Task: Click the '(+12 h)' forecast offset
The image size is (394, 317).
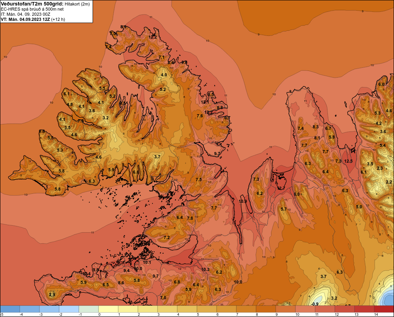Action: [x=58, y=19]
